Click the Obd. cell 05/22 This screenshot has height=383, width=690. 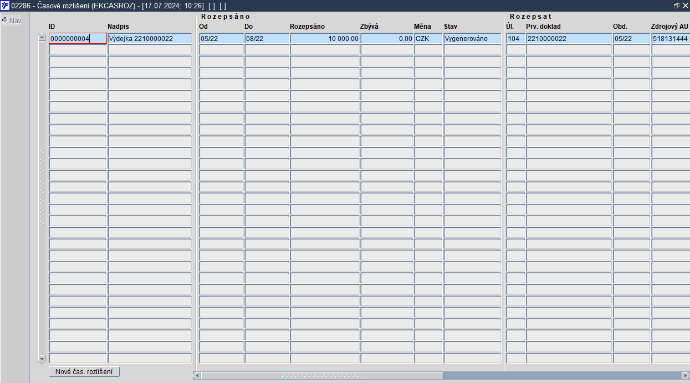pyautogui.click(x=631, y=38)
